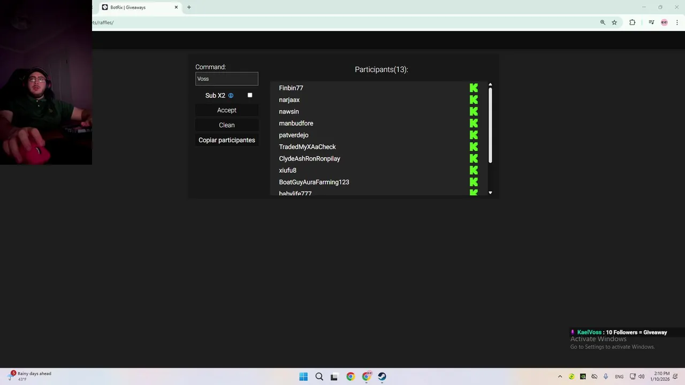The height and width of the screenshot is (385, 685).
Task: Select participant patverdejo
Action: pyautogui.click(x=294, y=135)
